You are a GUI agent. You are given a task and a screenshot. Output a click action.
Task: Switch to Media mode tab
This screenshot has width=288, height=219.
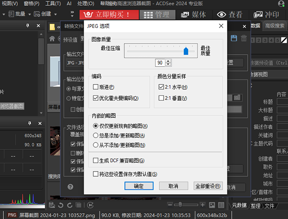pyautogui.click(x=193, y=15)
